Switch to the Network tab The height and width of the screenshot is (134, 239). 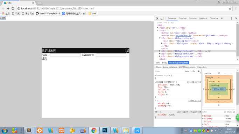tap(203, 18)
